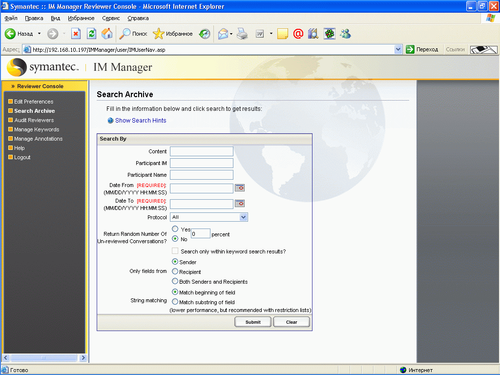Select Both Senders and Recipients option

point(175,281)
